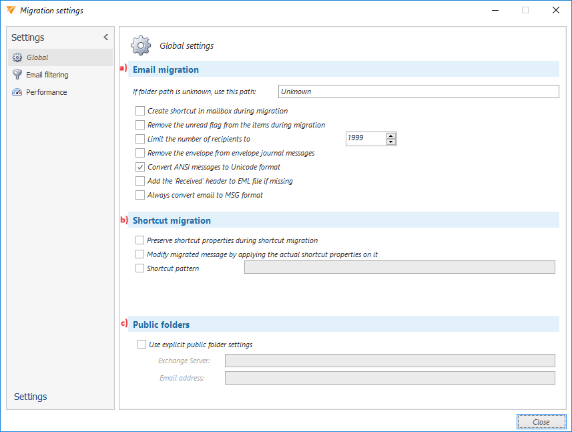Enable Use explicit public folder settings

coord(141,345)
